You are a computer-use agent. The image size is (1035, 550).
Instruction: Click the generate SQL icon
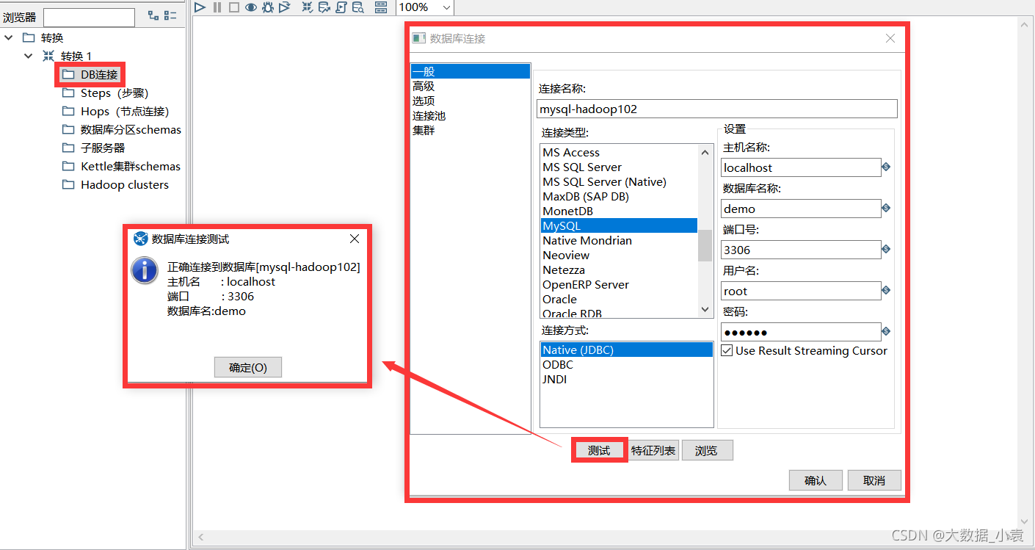[x=341, y=7]
